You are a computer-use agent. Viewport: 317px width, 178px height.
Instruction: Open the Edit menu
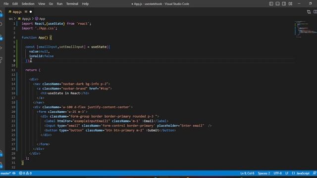point(15,4)
